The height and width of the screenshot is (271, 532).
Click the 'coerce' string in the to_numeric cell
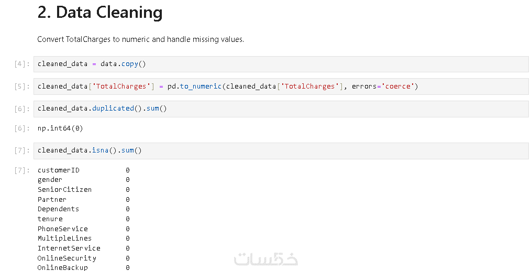pos(398,86)
